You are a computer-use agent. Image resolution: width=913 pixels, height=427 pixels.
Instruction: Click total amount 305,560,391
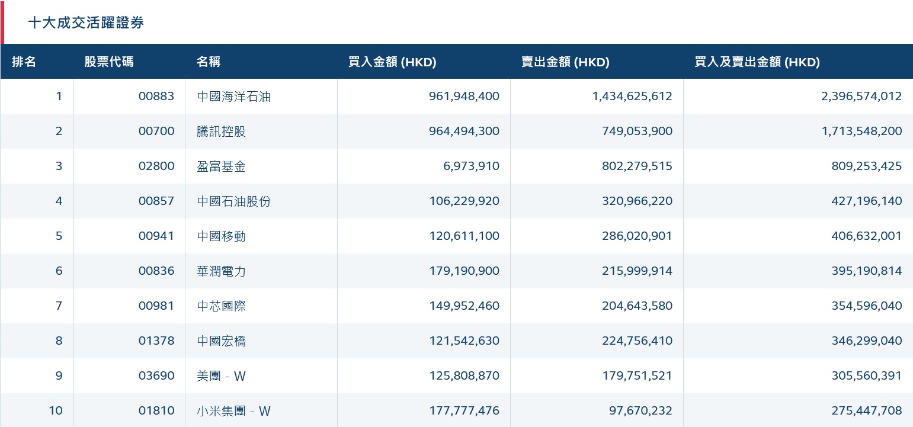[867, 375]
